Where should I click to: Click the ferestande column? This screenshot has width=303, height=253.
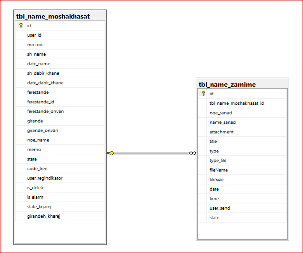point(60,92)
